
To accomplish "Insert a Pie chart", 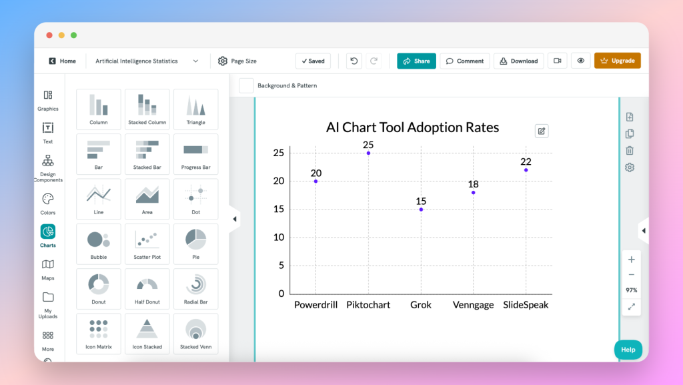I will click(x=196, y=244).
